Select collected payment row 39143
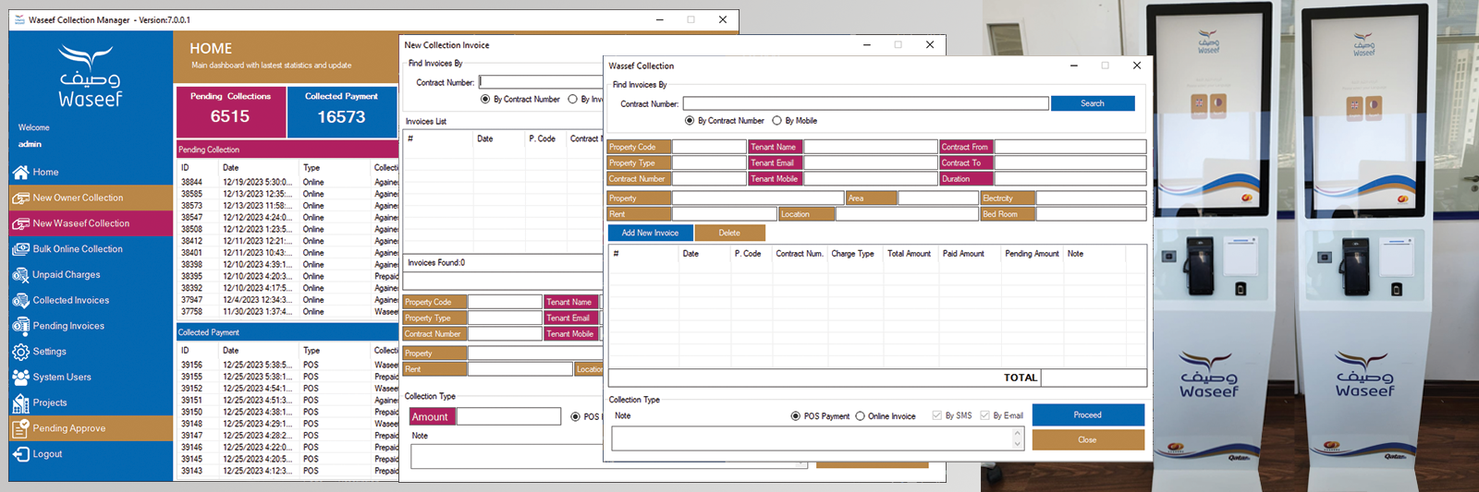 click(287, 471)
